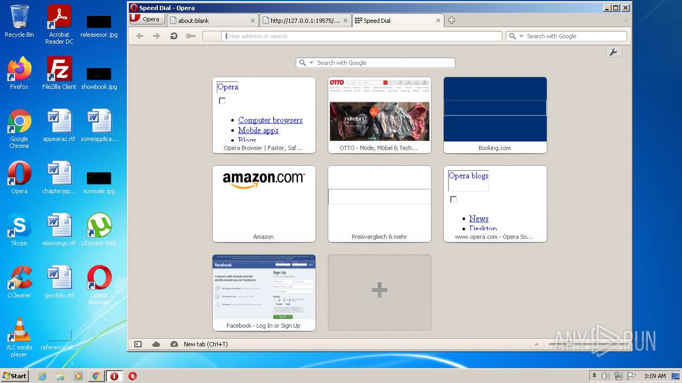
Task: Go back with the back arrow
Action: 140,36
